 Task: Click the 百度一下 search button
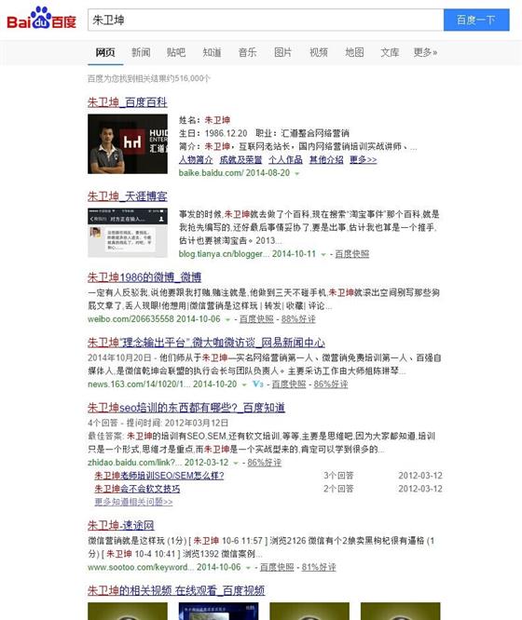pyautogui.click(x=476, y=20)
